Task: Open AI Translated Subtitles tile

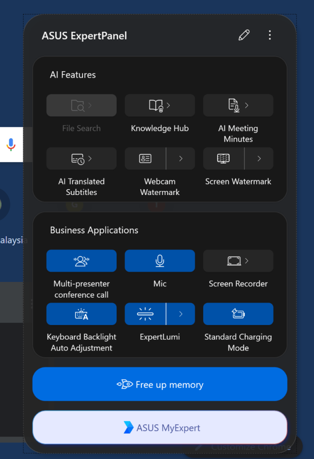Action: pos(82,158)
